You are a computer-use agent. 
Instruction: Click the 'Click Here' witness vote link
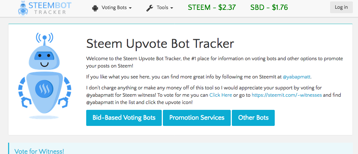tap(220, 95)
